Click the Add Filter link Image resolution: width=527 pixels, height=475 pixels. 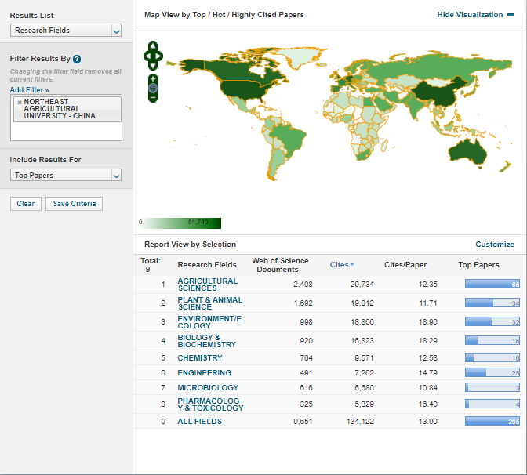point(29,90)
